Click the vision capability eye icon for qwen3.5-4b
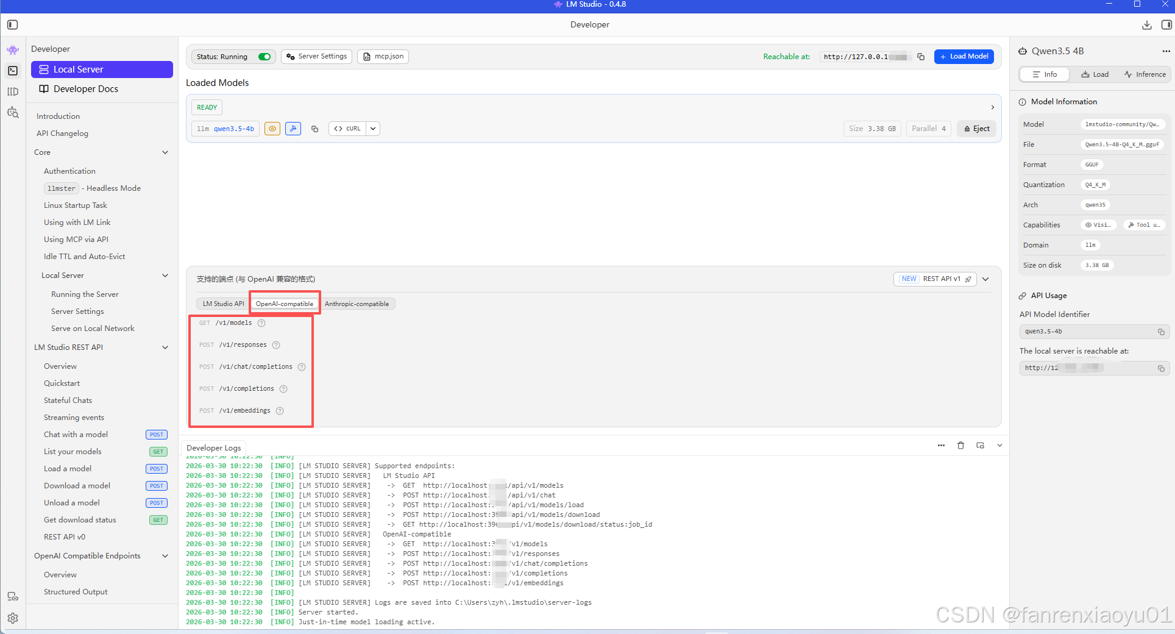 [272, 129]
